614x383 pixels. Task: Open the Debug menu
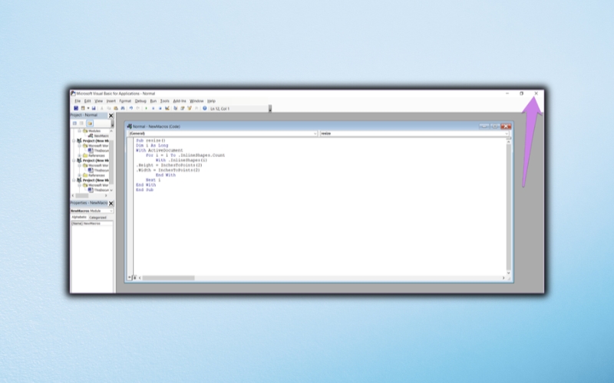[x=140, y=101]
